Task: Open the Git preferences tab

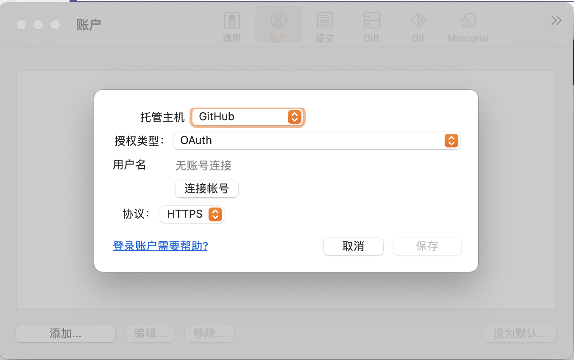Action: click(x=418, y=27)
